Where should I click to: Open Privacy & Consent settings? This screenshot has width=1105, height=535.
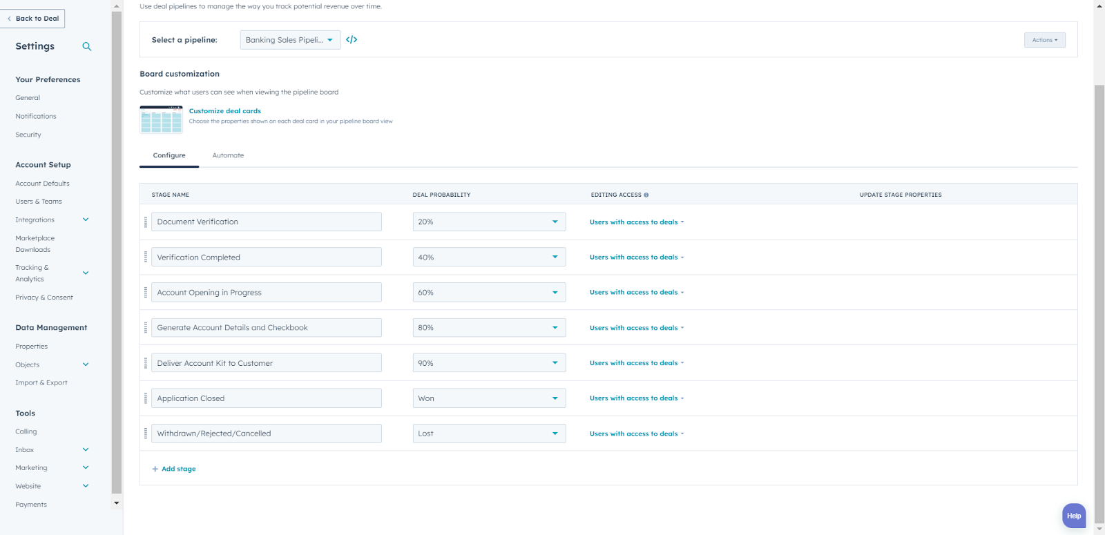[44, 298]
